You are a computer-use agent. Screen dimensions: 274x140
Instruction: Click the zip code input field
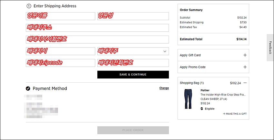[61, 63]
